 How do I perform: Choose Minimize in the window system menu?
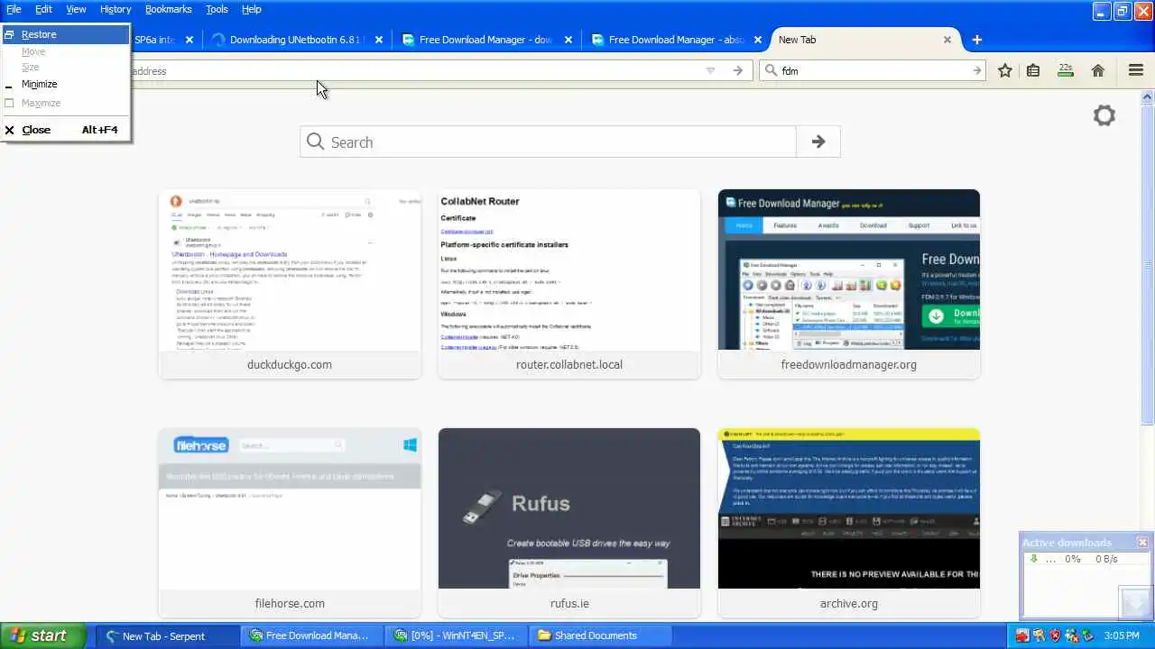point(66,84)
